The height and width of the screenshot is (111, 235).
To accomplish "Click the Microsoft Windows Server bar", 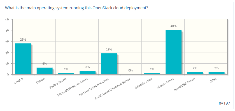I will click(x=87, y=73).
